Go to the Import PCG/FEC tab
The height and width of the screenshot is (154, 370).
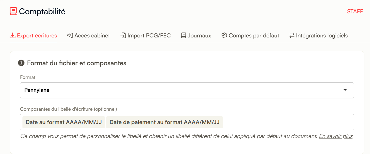(145, 36)
